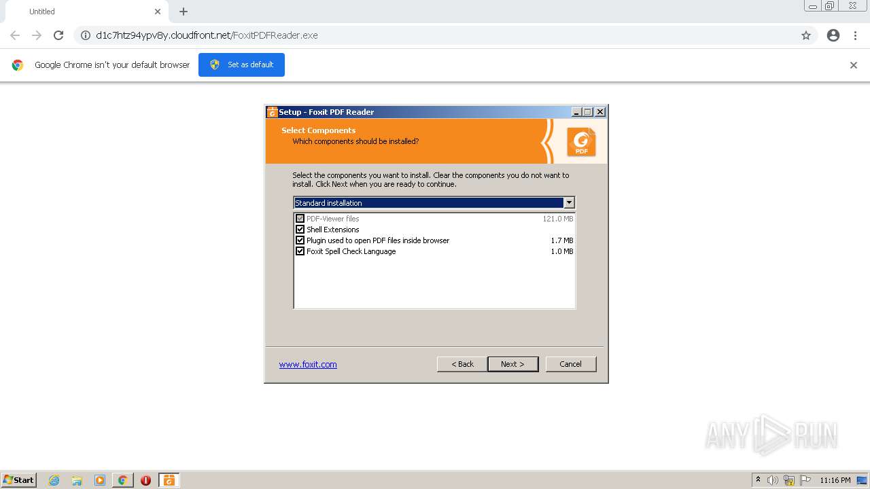Switch to Chrome in the taskbar
The width and height of the screenshot is (870, 489).
(123, 480)
